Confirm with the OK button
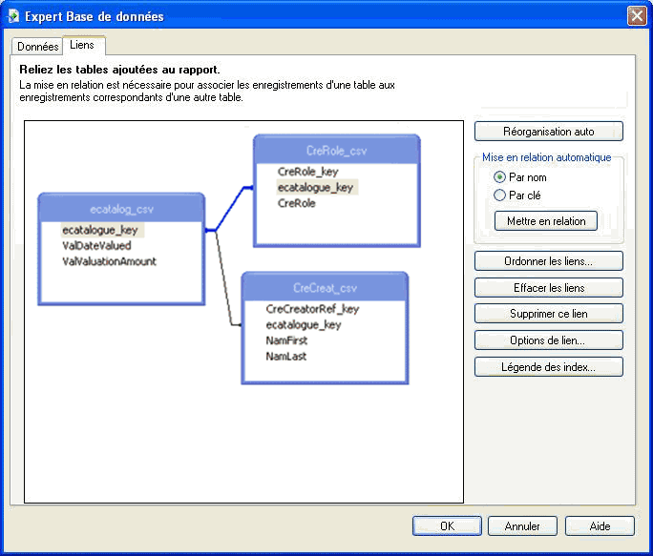This screenshot has width=653, height=556. pyautogui.click(x=447, y=525)
